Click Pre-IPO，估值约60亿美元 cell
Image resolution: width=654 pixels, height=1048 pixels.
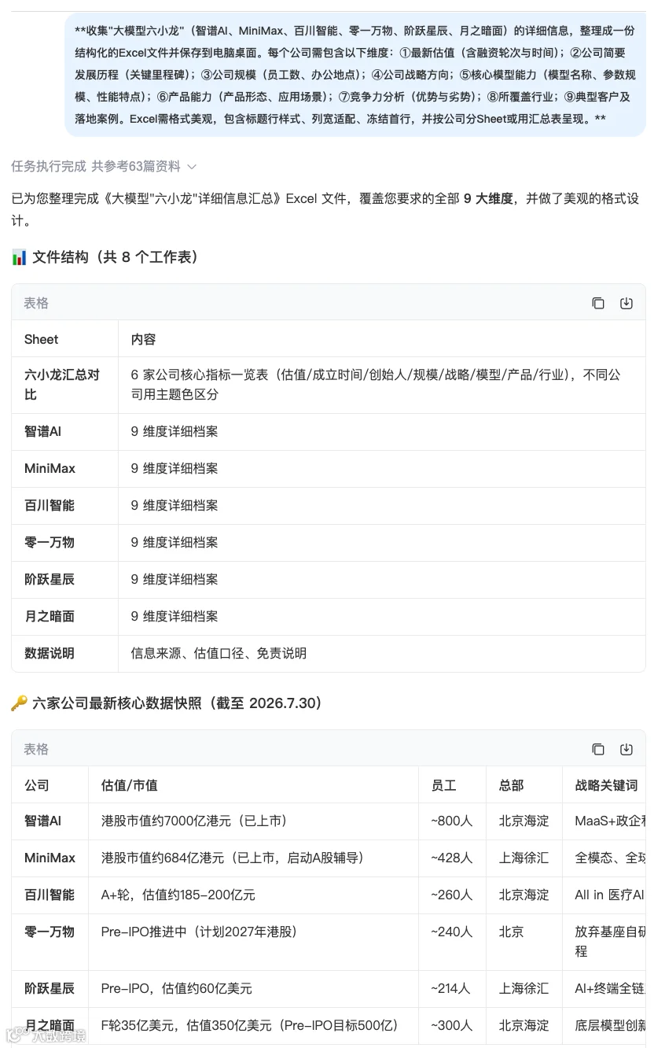[253, 989]
